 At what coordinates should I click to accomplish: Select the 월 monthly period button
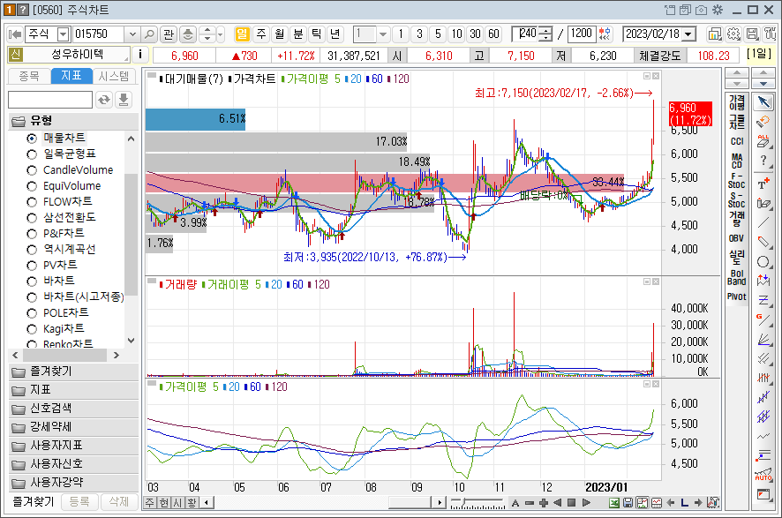click(x=279, y=34)
